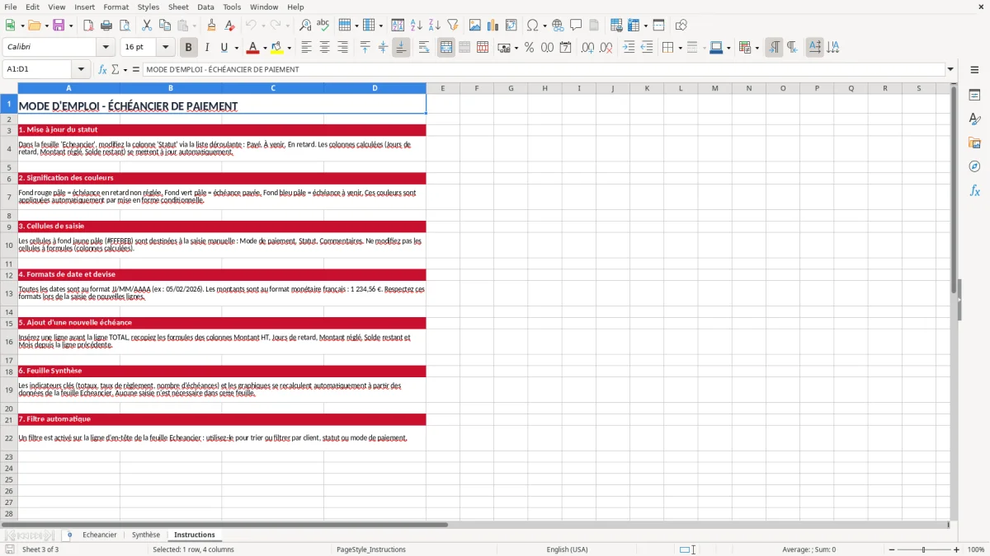Click the Copy icon
Viewport: 990px width, 556px height.
pyautogui.click(x=164, y=26)
